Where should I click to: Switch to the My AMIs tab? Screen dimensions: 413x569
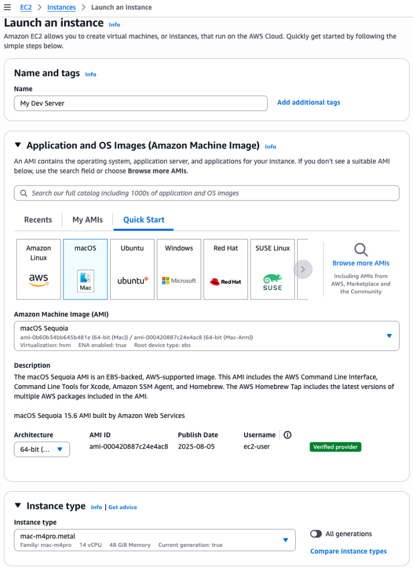click(x=87, y=219)
